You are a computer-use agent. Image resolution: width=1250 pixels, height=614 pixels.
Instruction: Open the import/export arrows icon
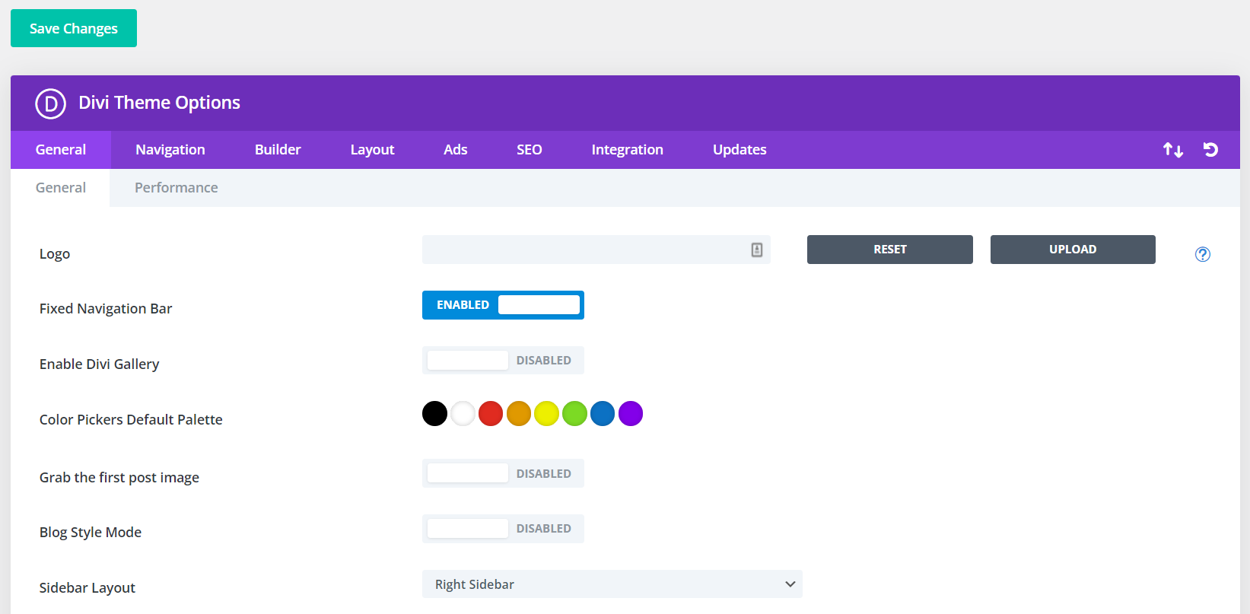click(x=1173, y=150)
